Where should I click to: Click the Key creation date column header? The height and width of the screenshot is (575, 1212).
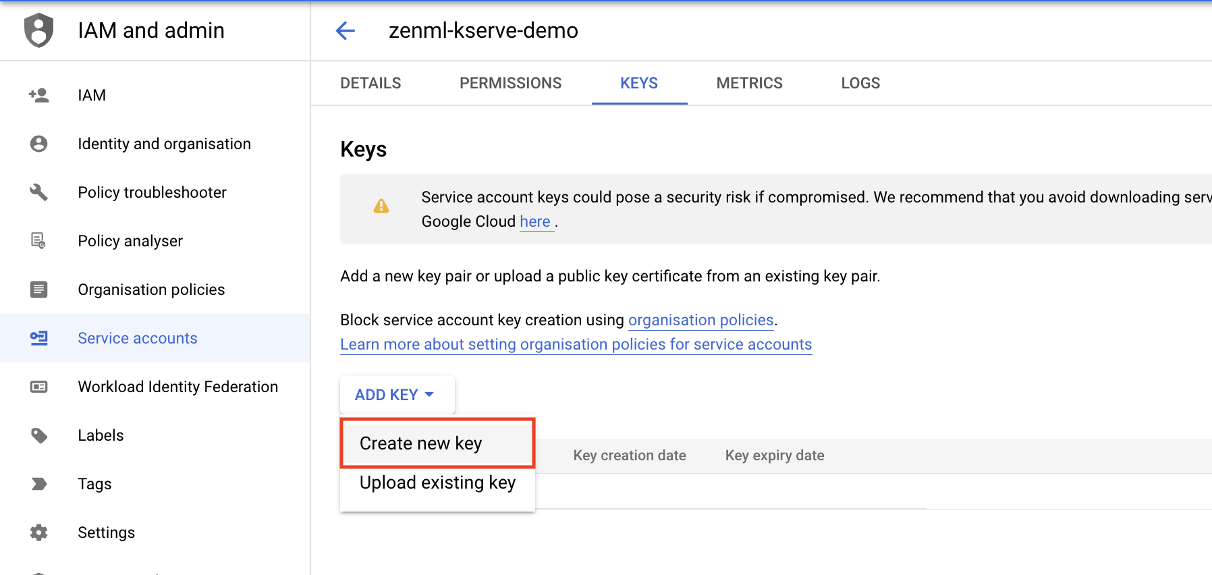(x=630, y=456)
